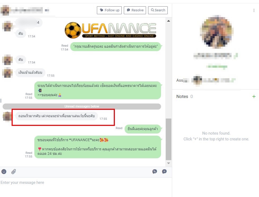
Task: Start a voice call from the chat toolbar
Action: (x=155, y=171)
